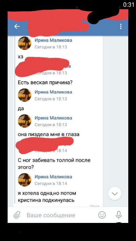
Task: Focus the "Ваше сообщение" message field
Action: point(51,215)
